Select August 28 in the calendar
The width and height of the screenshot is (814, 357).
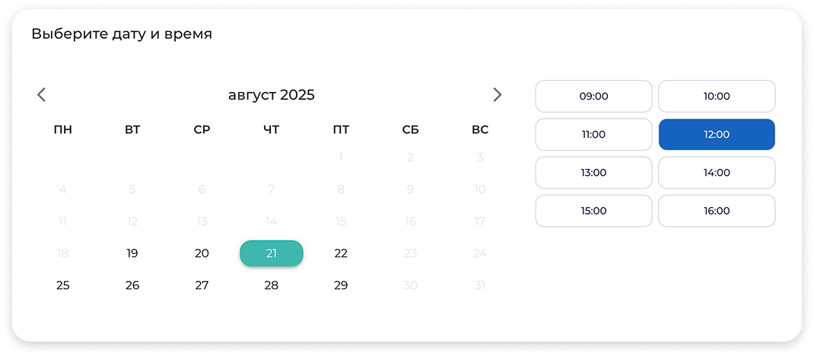tap(271, 285)
